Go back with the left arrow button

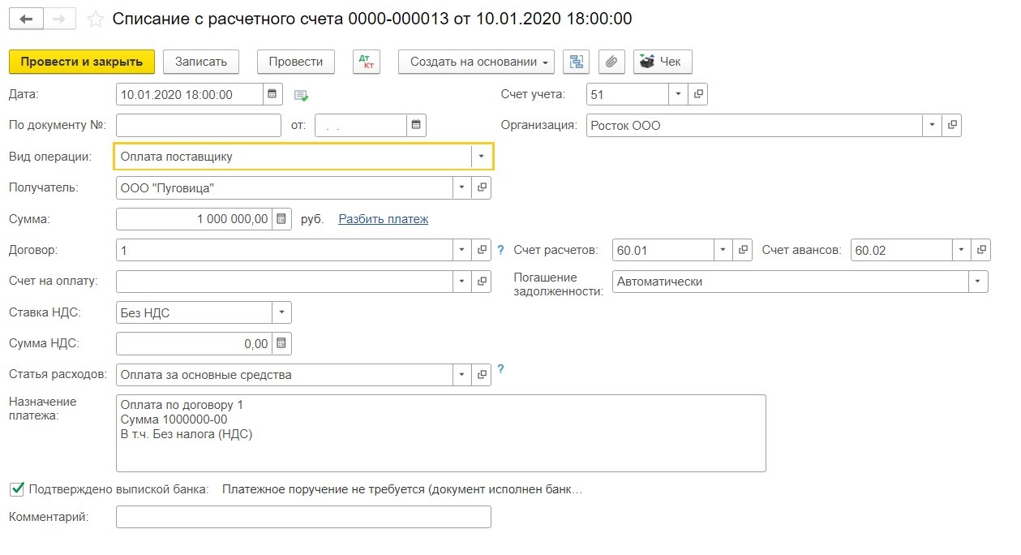tap(26, 19)
